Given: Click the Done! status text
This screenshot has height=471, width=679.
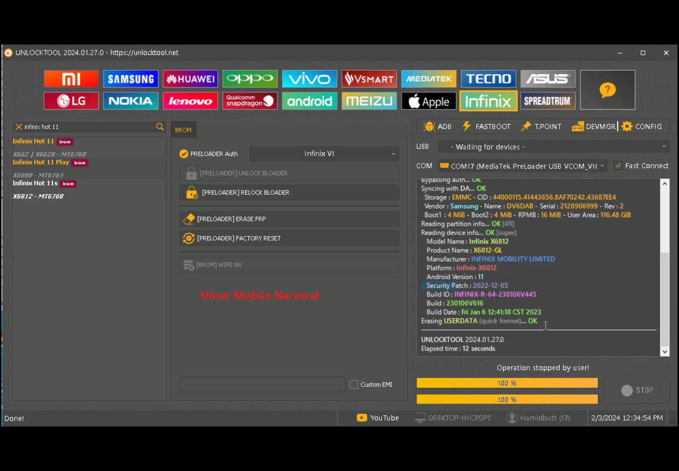Looking at the screenshot, I should 14,418.
